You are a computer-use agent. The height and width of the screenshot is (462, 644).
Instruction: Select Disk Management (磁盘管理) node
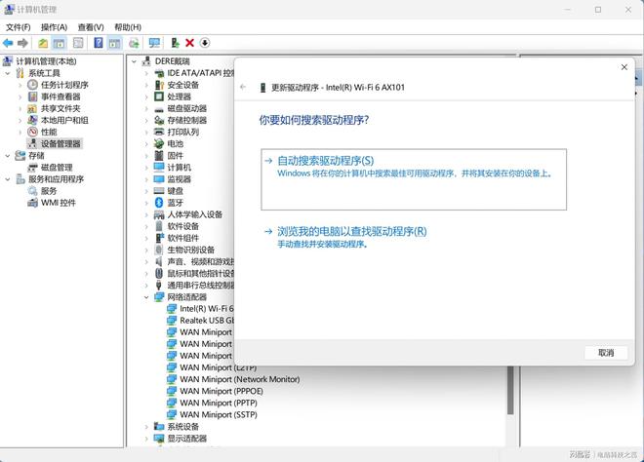tap(57, 168)
